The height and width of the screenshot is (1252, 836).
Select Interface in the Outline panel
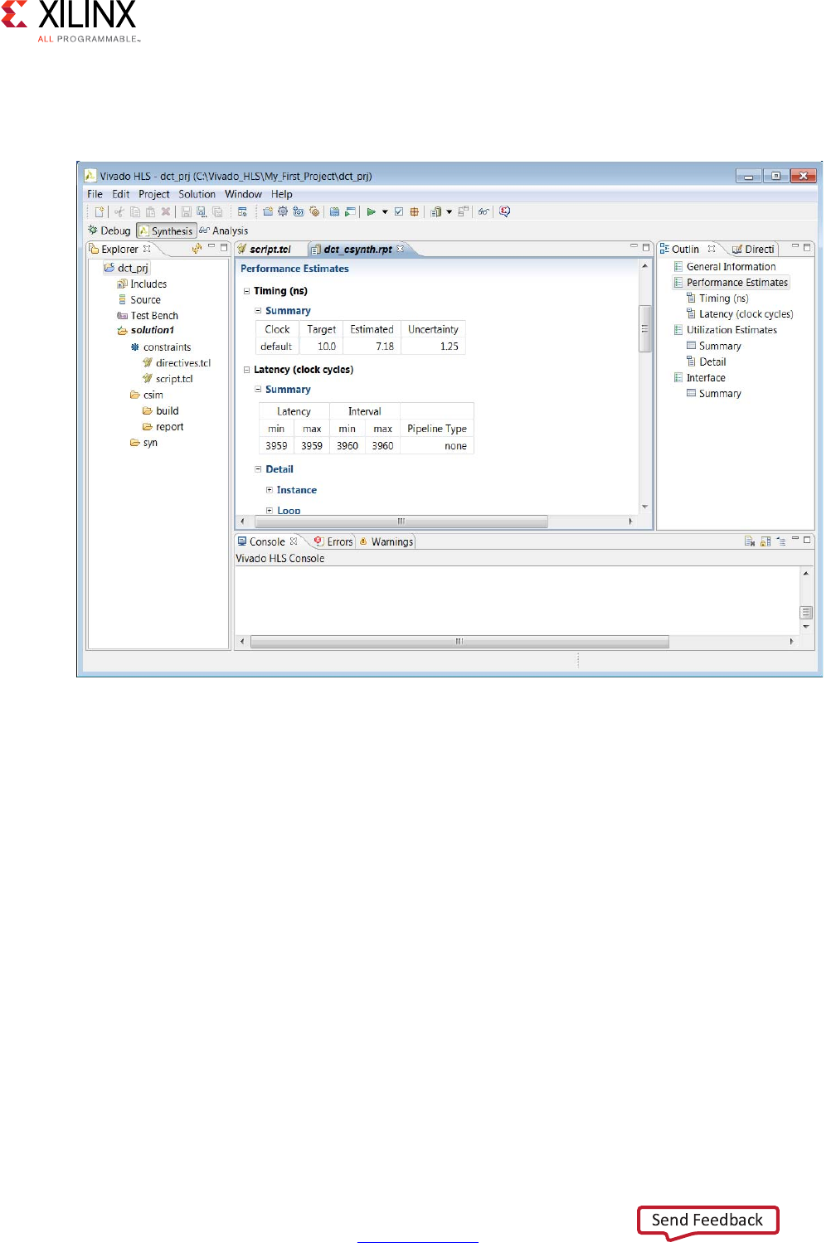(x=699, y=378)
